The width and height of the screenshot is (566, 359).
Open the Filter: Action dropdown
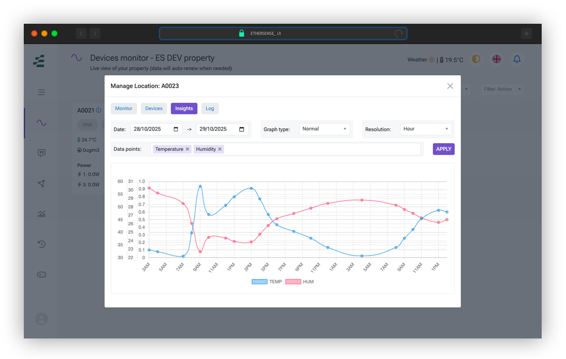[x=502, y=89]
